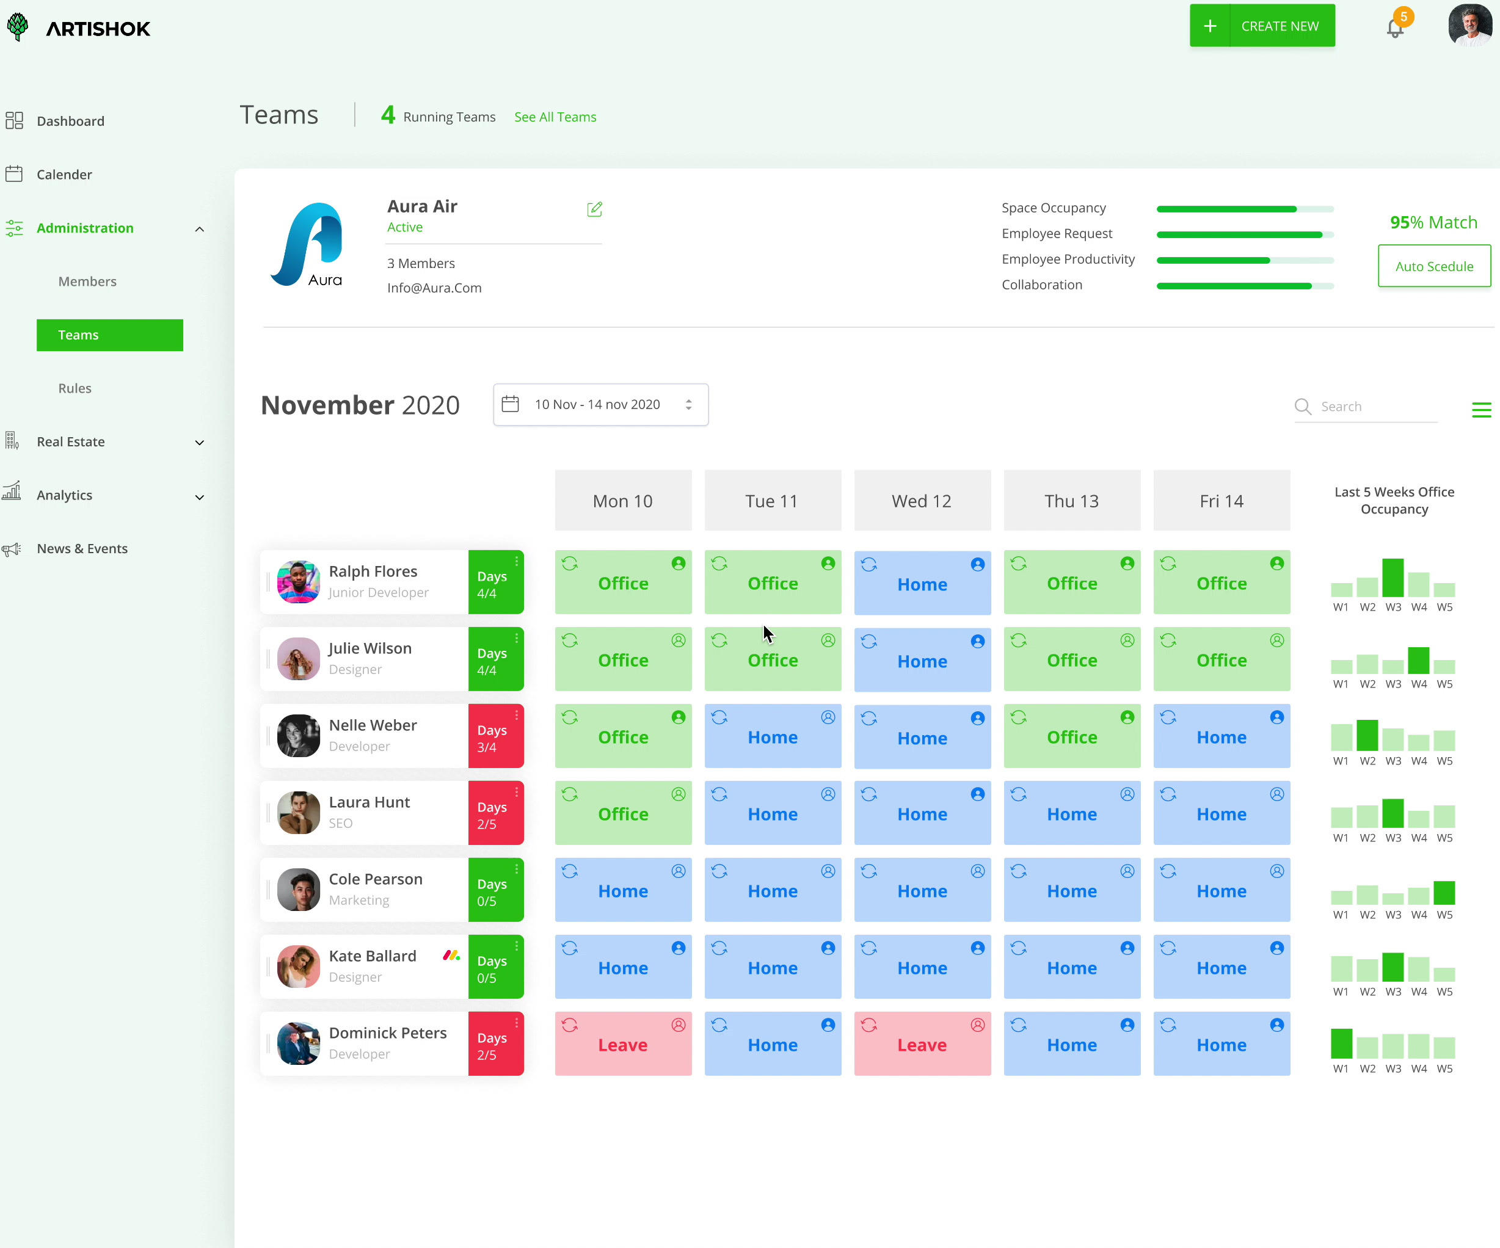Toggle person icon on Julie Wilson Monday

point(679,640)
